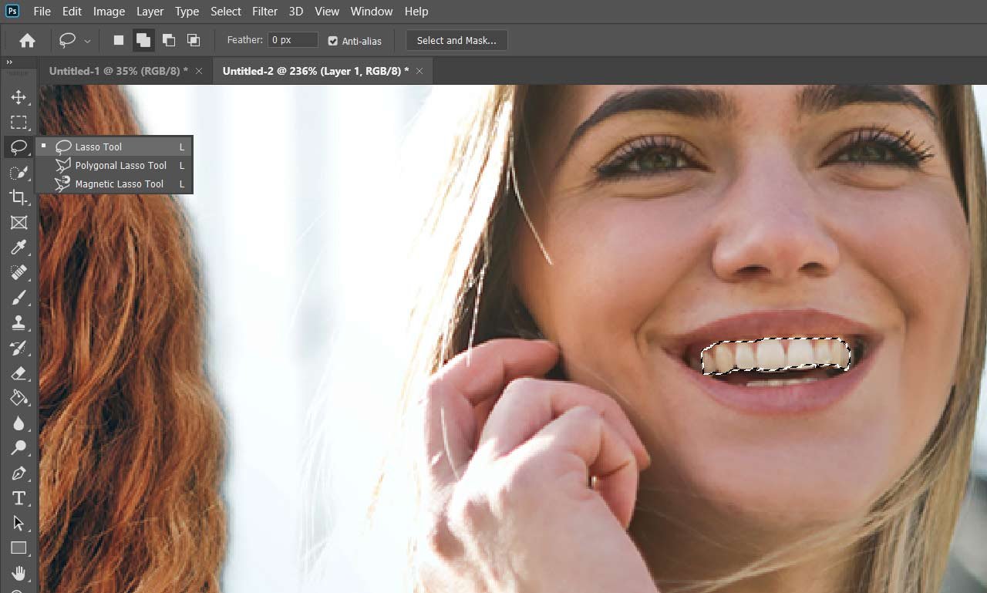
Task: Choose Intersect with Selection mode icon
Action: click(194, 40)
